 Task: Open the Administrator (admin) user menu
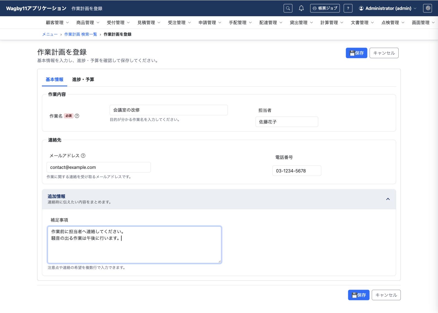[x=388, y=8]
